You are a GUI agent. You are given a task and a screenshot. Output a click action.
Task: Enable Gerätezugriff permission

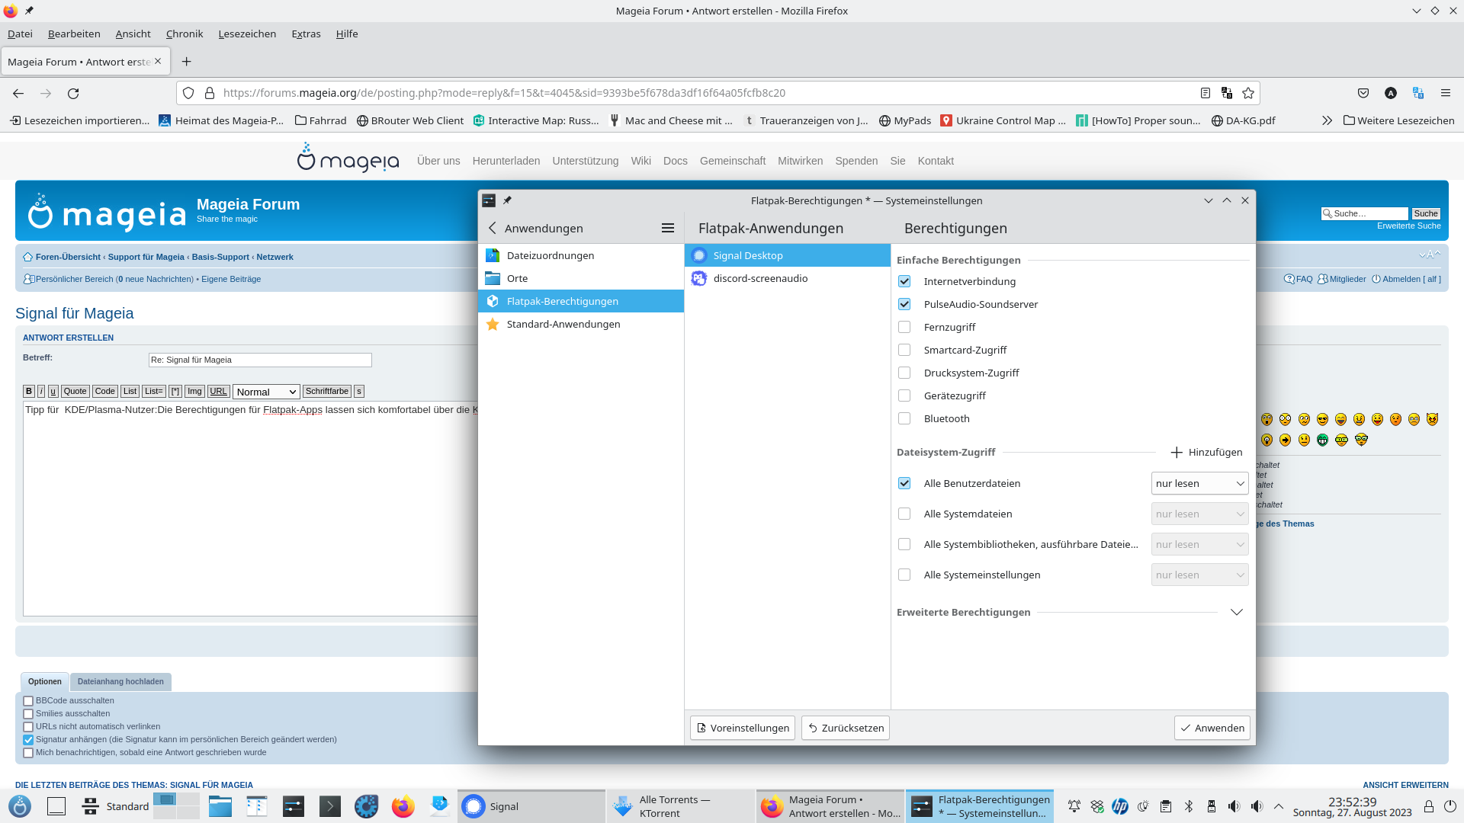(x=904, y=395)
